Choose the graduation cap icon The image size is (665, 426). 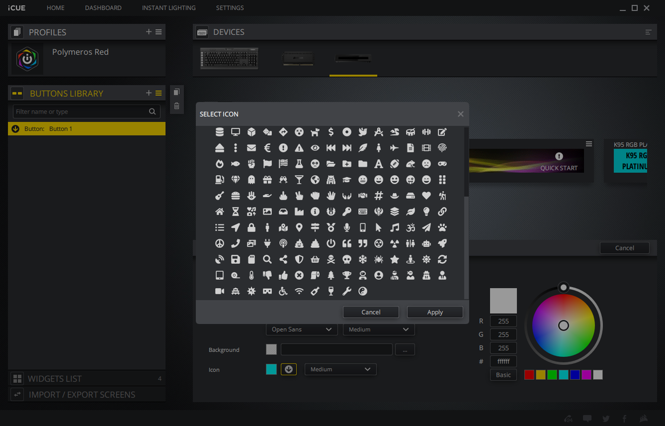pos(347,179)
